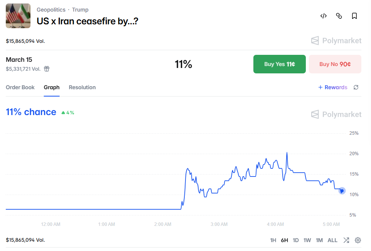Click the blue endpoint marker on chart

342,190
